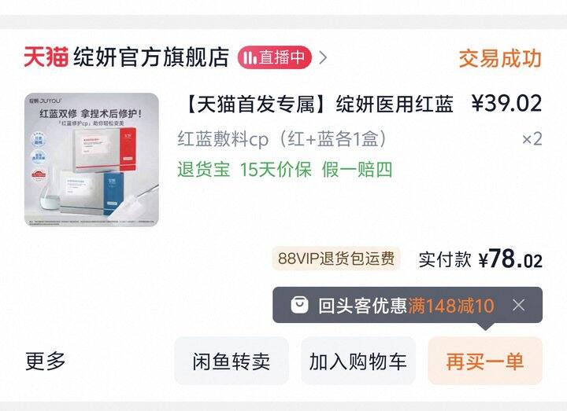Viewport: 567px width, 411px height.
Task: Open the 直播中 live stream badge
Action: pos(275,57)
